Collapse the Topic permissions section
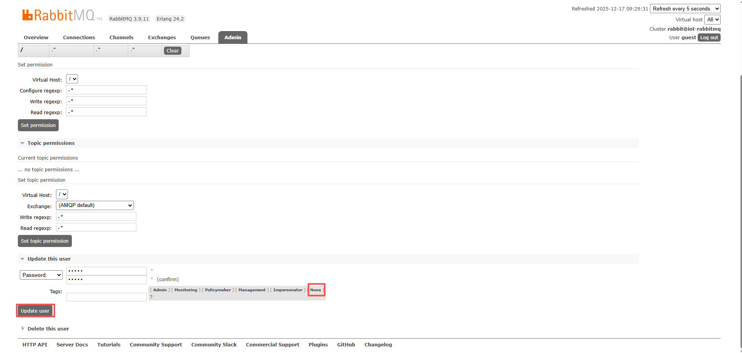Image resolution: width=742 pixels, height=353 pixels. [x=51, y=143]
